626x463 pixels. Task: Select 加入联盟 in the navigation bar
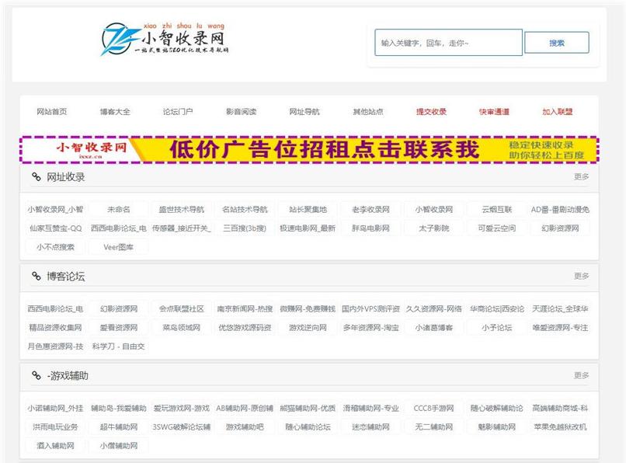point(557,112)
